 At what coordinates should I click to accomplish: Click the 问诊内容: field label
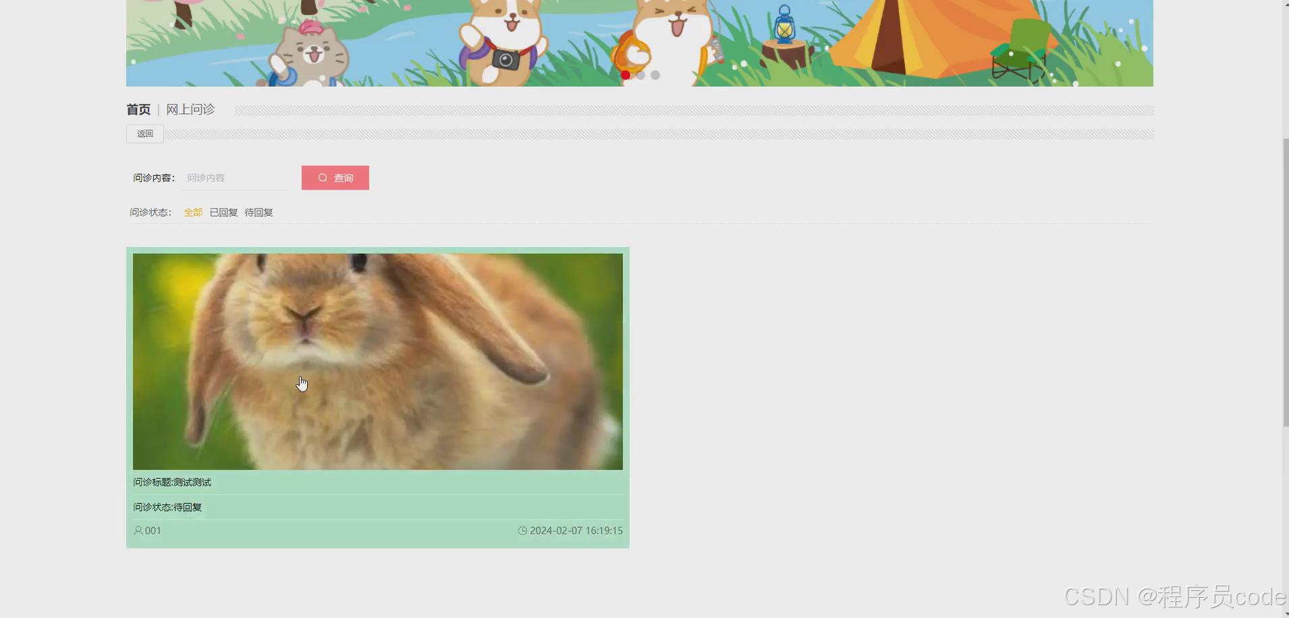154,178
